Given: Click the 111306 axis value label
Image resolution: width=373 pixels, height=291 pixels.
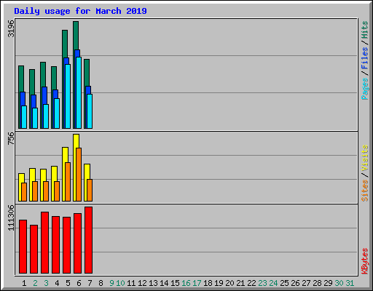Looking at the screenshot, I should (11, 218).
